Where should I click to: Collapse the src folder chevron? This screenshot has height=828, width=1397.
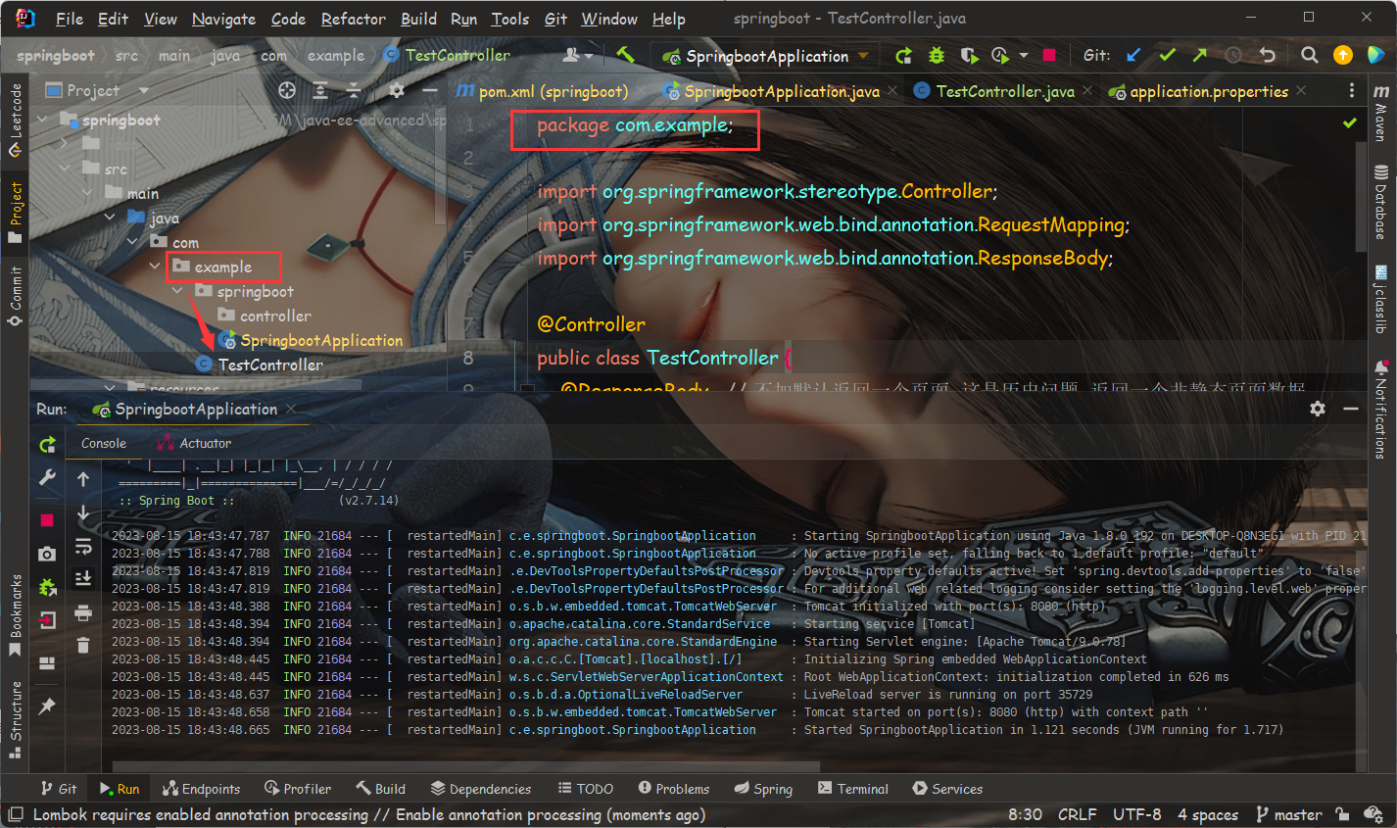click(65, 169)
